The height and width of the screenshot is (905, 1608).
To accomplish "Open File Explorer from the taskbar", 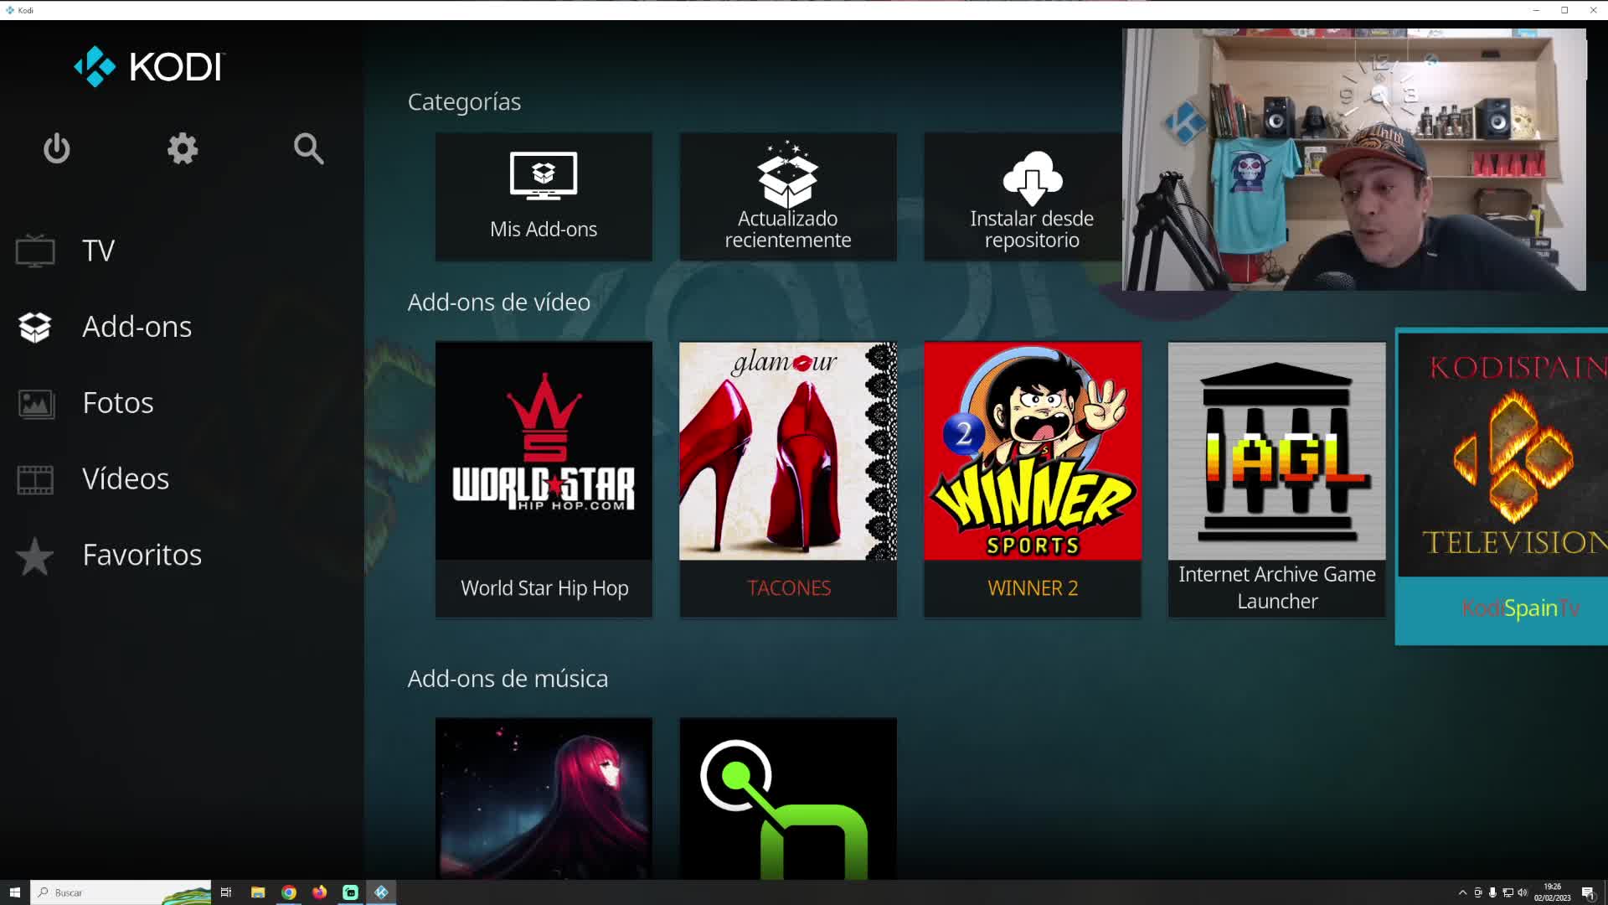I will pyautogui.click(x=258, y=892).
